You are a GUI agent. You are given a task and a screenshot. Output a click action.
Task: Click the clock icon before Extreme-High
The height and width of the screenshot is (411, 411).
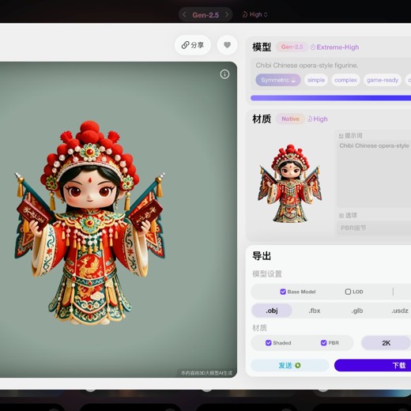point(313,47)
